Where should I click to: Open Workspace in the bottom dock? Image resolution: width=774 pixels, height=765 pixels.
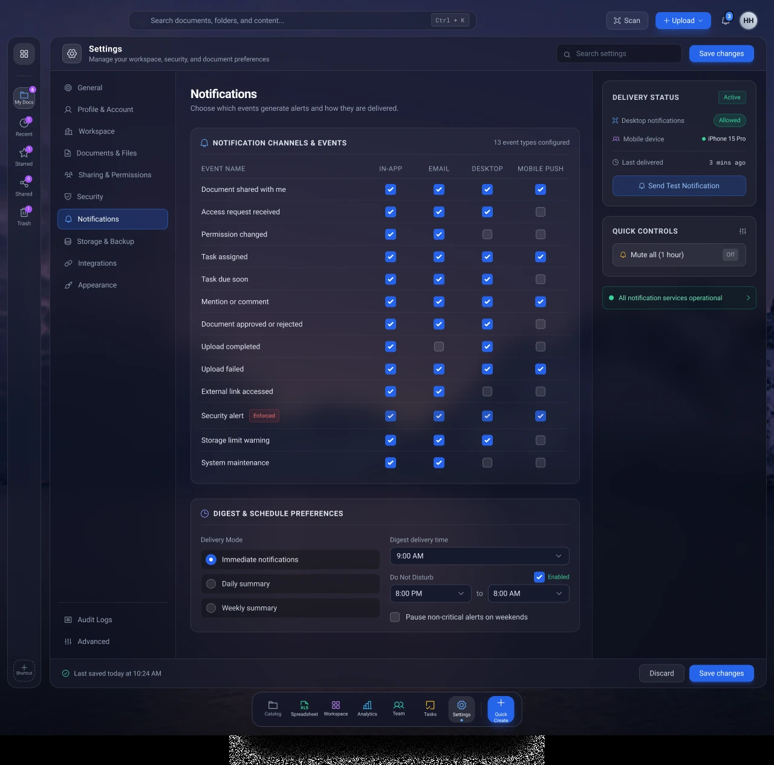336,709
